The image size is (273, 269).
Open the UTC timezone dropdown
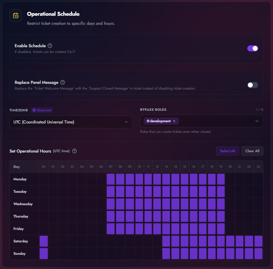[71, 122]
